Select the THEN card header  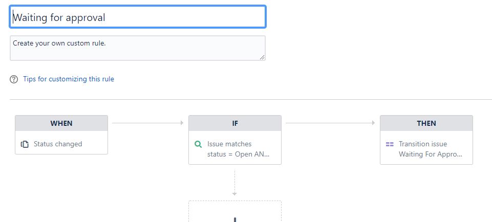426,123
